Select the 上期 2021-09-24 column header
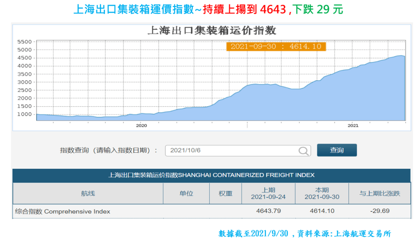The height and width of the screenshot is (242, 417). point(268,194)
